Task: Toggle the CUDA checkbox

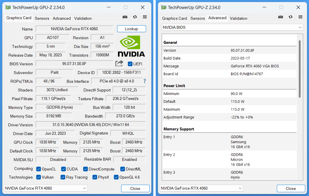Action: 63,169
